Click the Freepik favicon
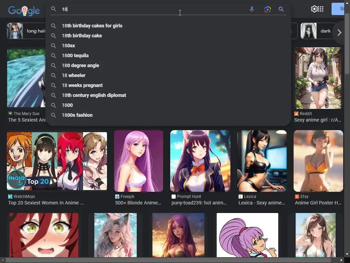Viewport: 350px width, 263px height. click(x=117, y=197)
